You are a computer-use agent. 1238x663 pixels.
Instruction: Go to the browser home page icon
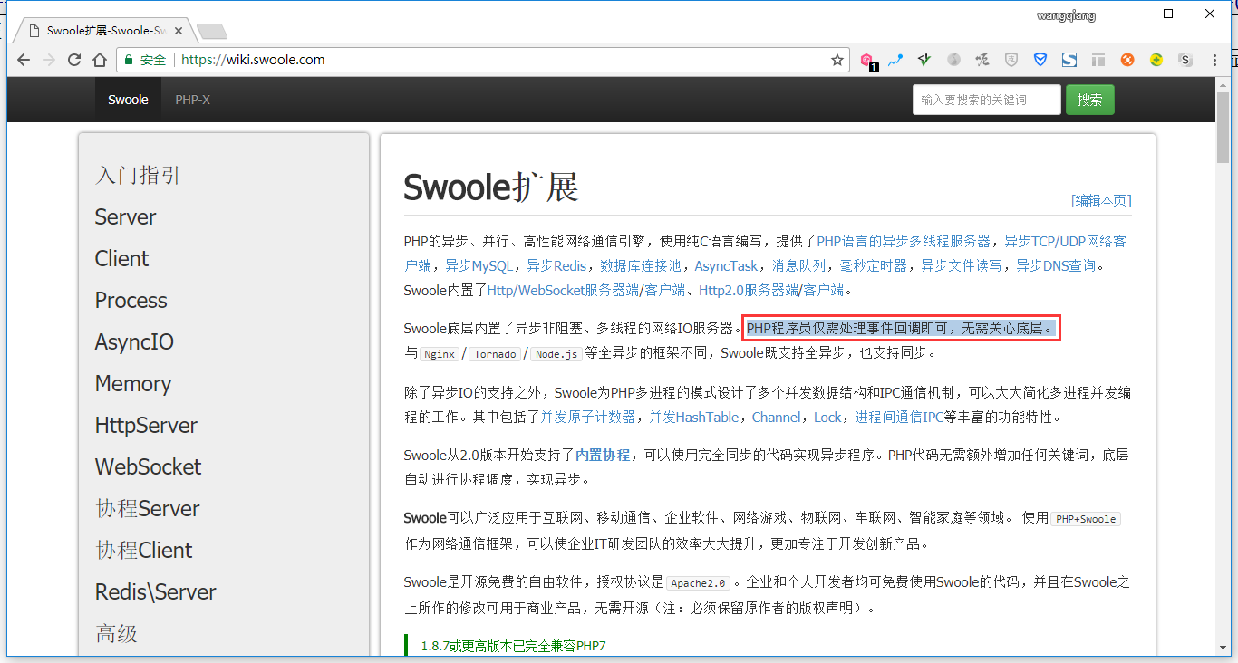tap(100, 60)
